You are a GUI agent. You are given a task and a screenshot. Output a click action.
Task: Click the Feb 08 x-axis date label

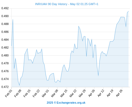(x=18, y=93)
